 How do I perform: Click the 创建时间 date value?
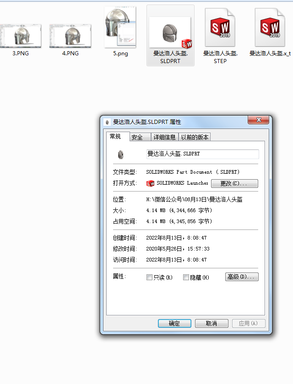176,238
